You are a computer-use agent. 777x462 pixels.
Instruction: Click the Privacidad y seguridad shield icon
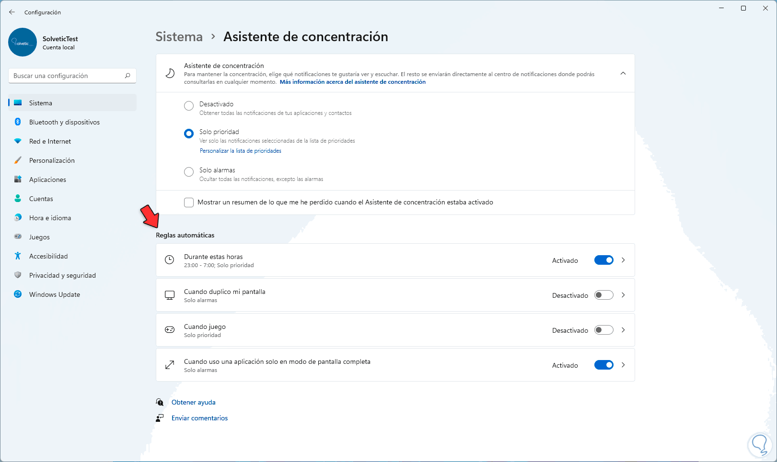pos(18,275)
